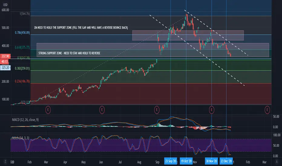
Task: Click the earnings marker below June
Action: 102,110
